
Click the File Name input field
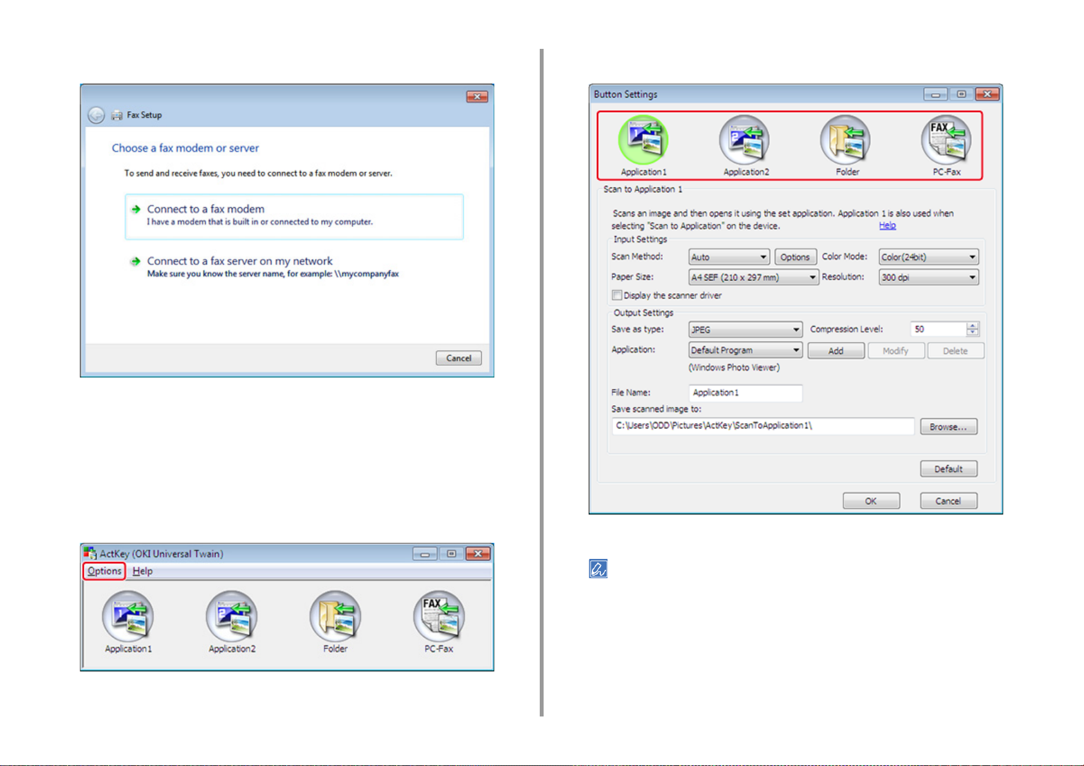[x=745, y=393]
